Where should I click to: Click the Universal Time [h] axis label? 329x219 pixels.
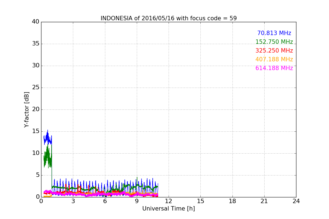click(x=169, y=209)
